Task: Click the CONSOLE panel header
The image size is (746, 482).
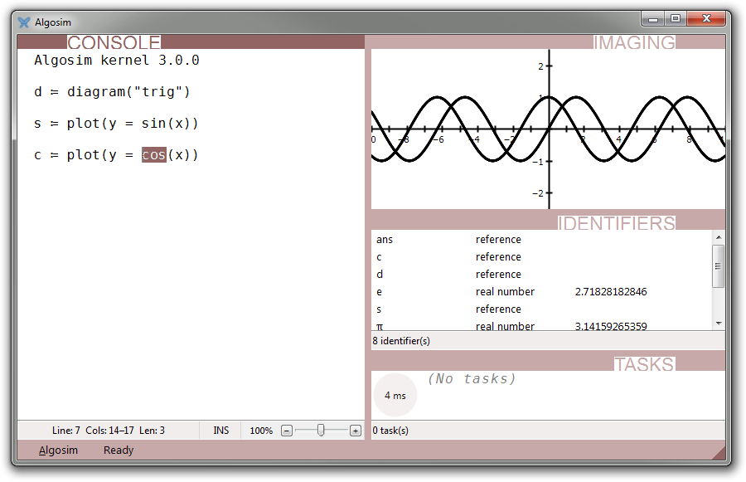Action: (114, 42)
